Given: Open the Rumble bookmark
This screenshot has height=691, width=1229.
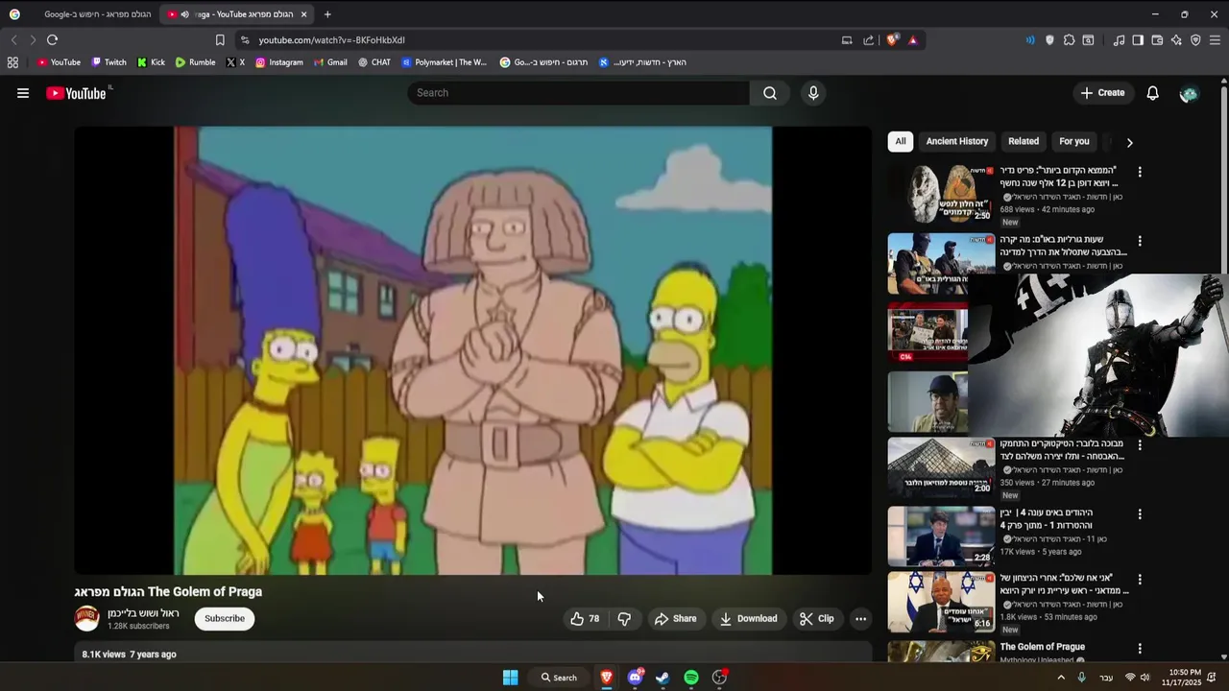Looking at the screenshot, I should [x=195, y=62].
